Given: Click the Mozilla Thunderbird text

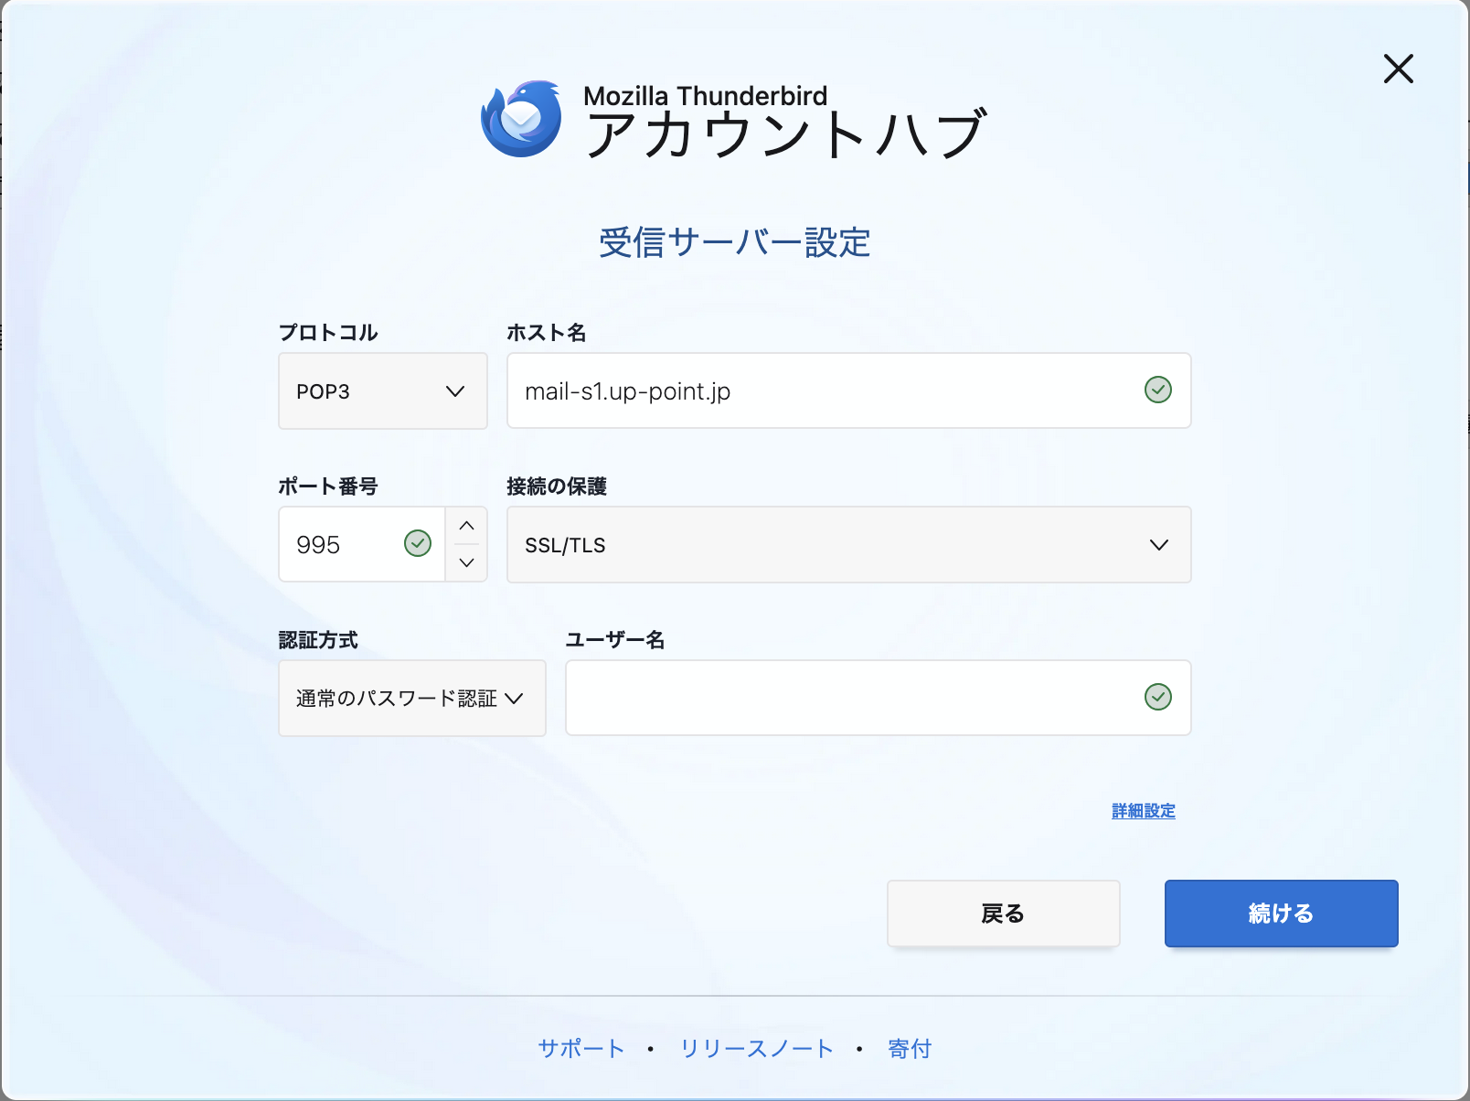Looking at the screenshot, I should 706,95.
